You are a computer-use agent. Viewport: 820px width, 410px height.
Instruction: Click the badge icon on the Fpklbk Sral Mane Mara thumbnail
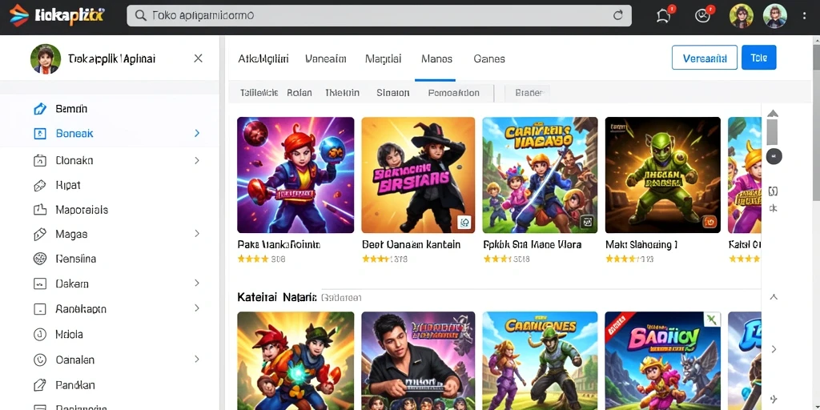(587, 222)
